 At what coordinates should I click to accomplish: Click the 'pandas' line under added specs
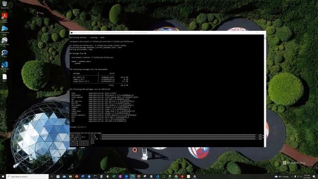pyautogui.click(x=77, y=63)
